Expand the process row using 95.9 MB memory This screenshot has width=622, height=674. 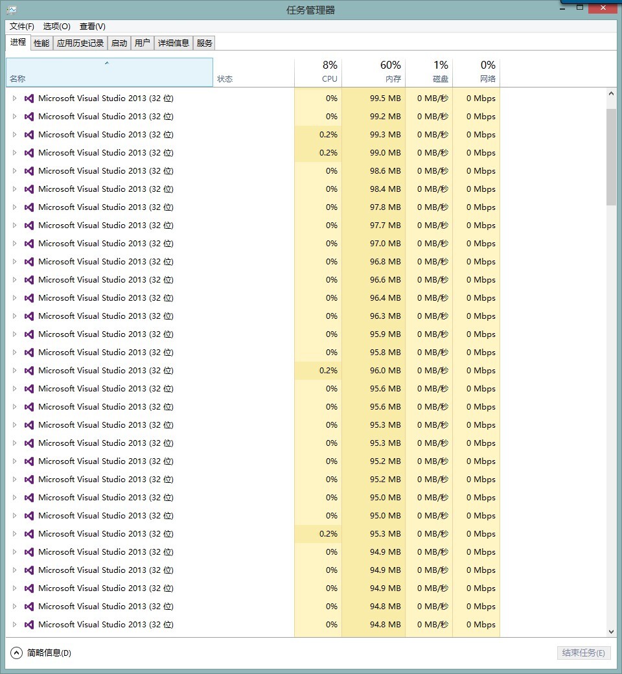tap(14, 334)
